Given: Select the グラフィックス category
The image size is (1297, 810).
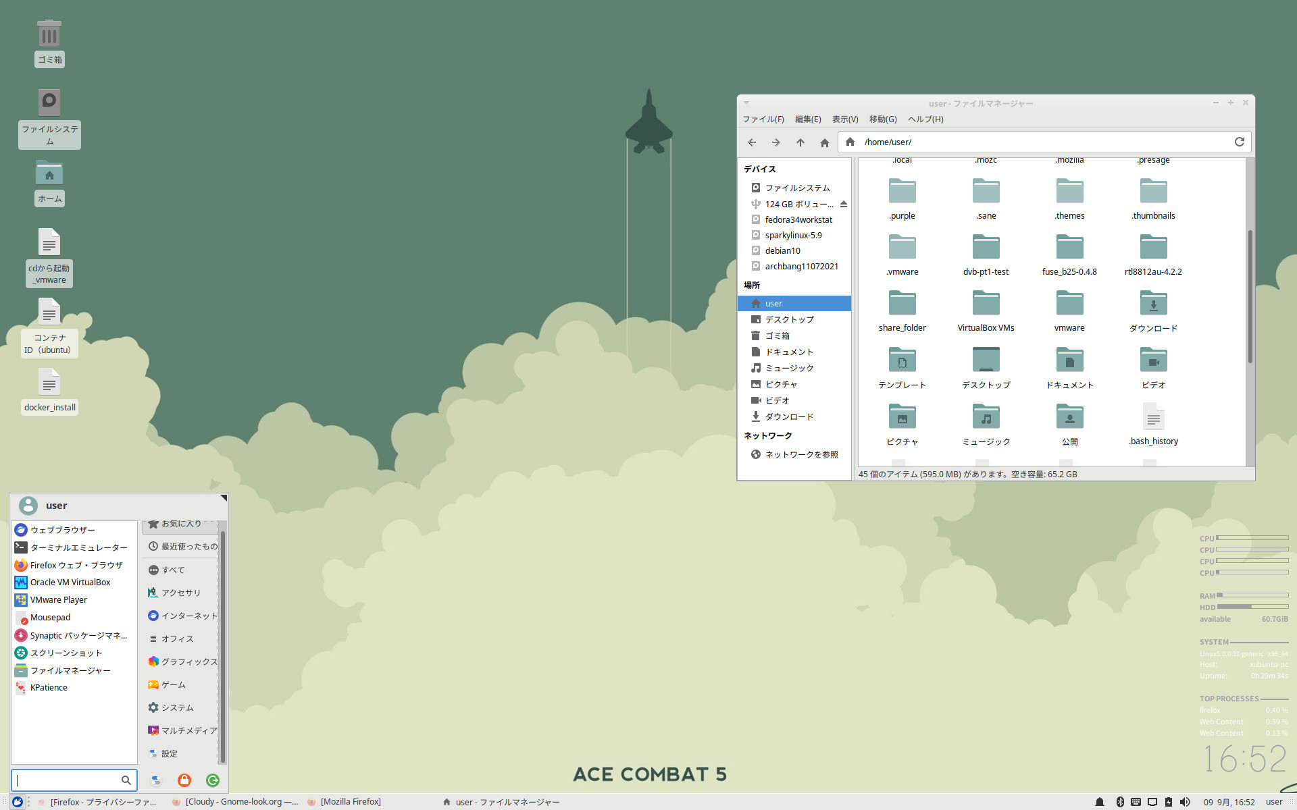Looking at the screenshot, I should (x=180, y=661).
